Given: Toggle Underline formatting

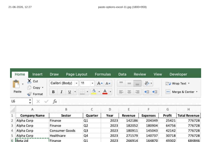Looking at the screenshot, I should [x=70, y=92].
